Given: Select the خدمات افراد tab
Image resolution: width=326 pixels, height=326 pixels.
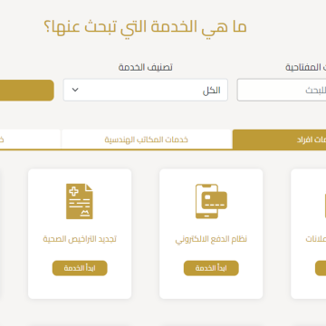Looking at the screenshot, I should (279, 139).
